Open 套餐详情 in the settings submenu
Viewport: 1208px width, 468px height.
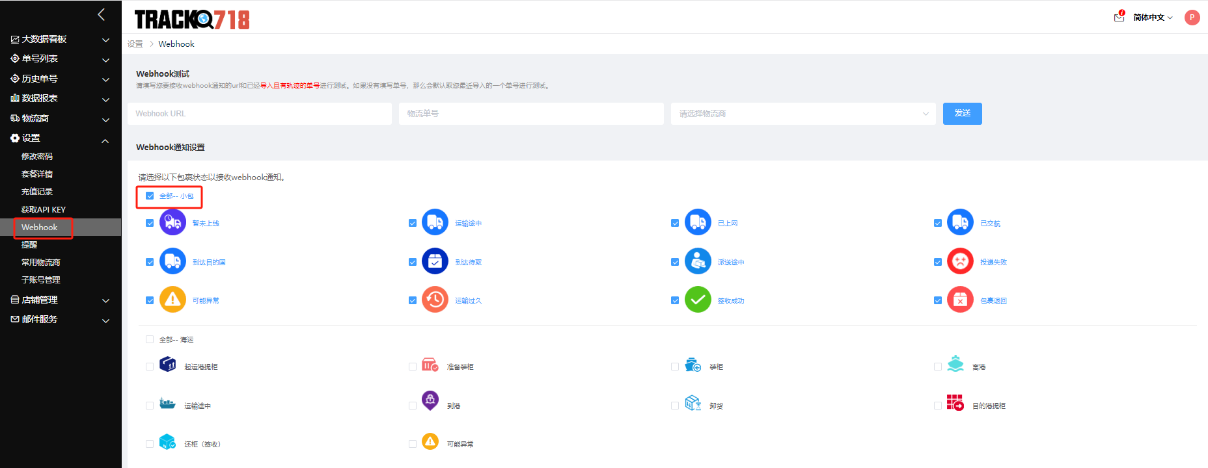(37, 174)
